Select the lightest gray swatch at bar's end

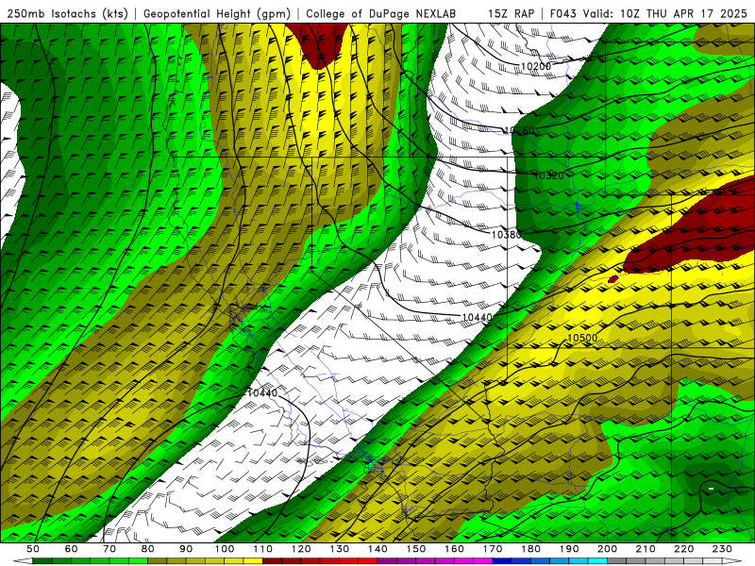(x=713, y=561)
